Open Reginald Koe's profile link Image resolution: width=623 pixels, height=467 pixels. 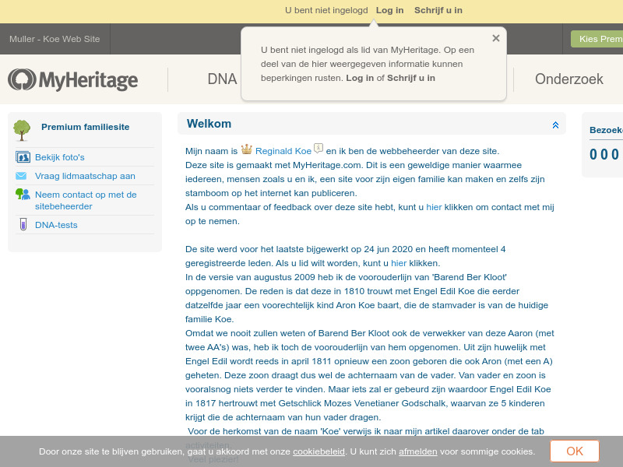tap(283, 151)
